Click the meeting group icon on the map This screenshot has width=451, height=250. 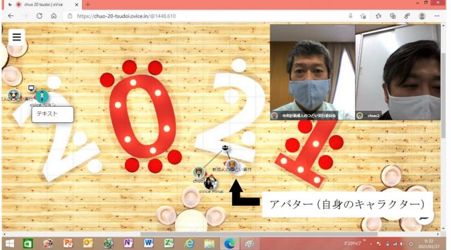225,148
